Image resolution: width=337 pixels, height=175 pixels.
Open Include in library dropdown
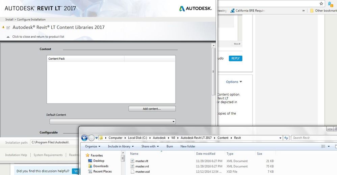pos(121,146)
